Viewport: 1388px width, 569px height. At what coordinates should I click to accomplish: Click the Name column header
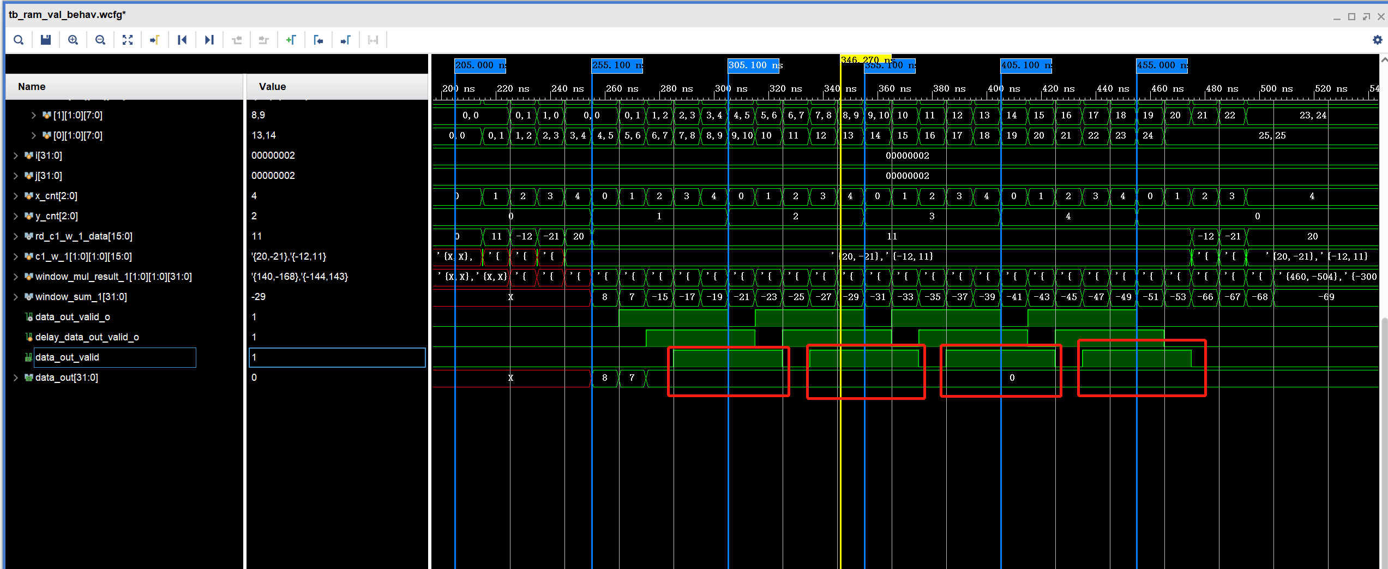[x=124, y=87]
